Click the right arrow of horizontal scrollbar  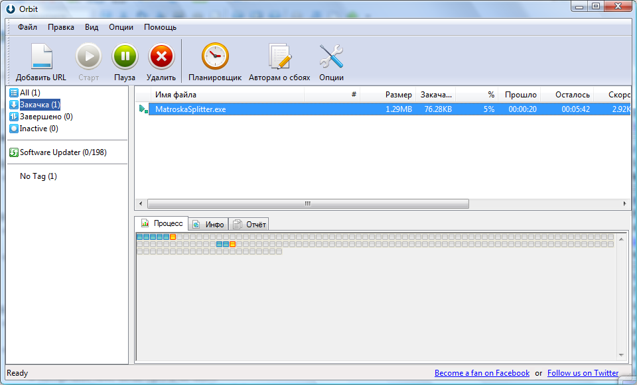(x=625, y=203)
